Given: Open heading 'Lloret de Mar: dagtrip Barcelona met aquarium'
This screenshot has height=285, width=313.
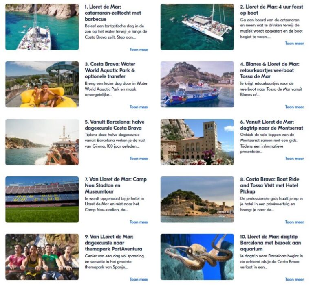Looking at the screenshot, I should click(271, 243).
